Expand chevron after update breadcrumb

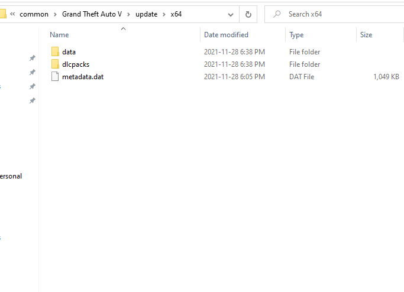(x=164, y=14)
